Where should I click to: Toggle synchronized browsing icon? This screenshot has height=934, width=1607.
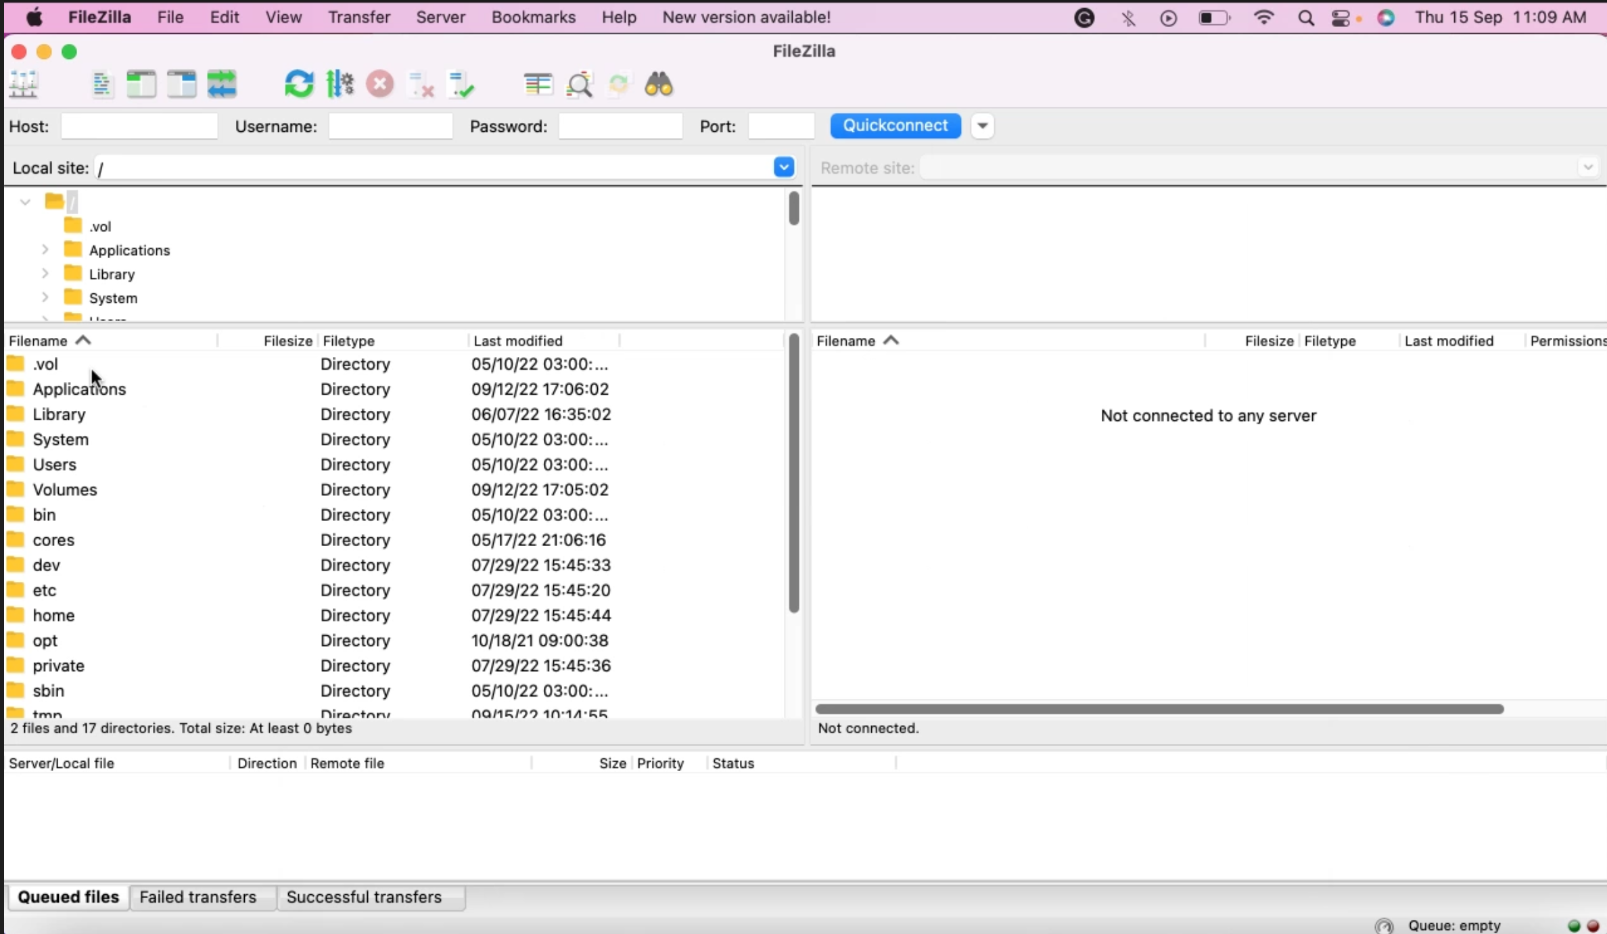click(x=619, y=84)
